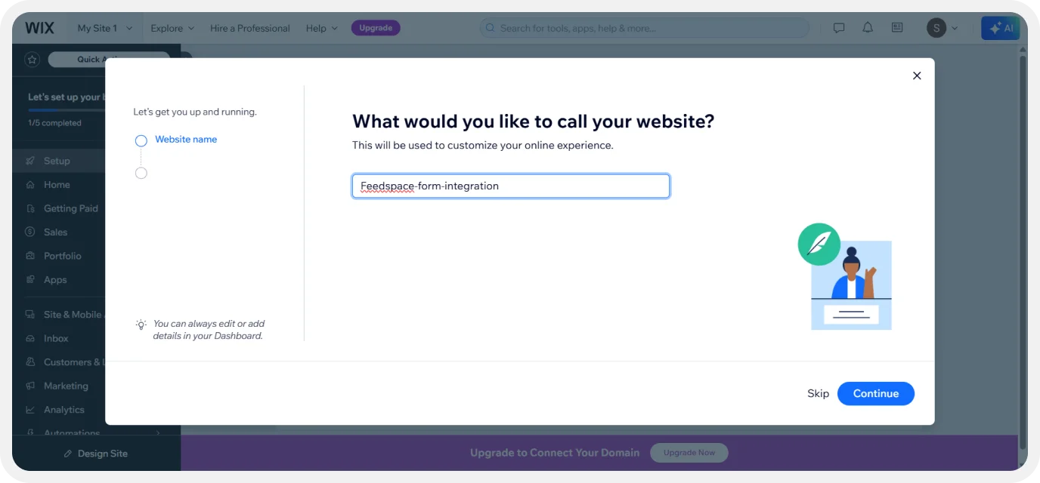The height and width of the screenshot is (483, 1040).
Task: Open the AI assistant button
Action: click(x=1001, y=28)
